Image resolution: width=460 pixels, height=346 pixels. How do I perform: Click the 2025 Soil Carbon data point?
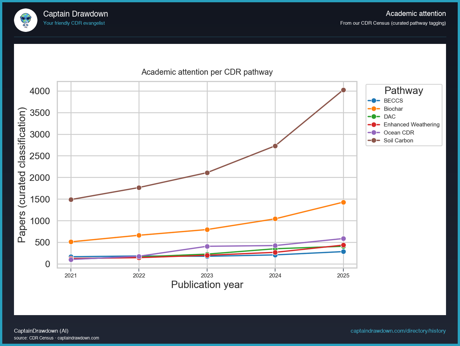pos(343,90)
